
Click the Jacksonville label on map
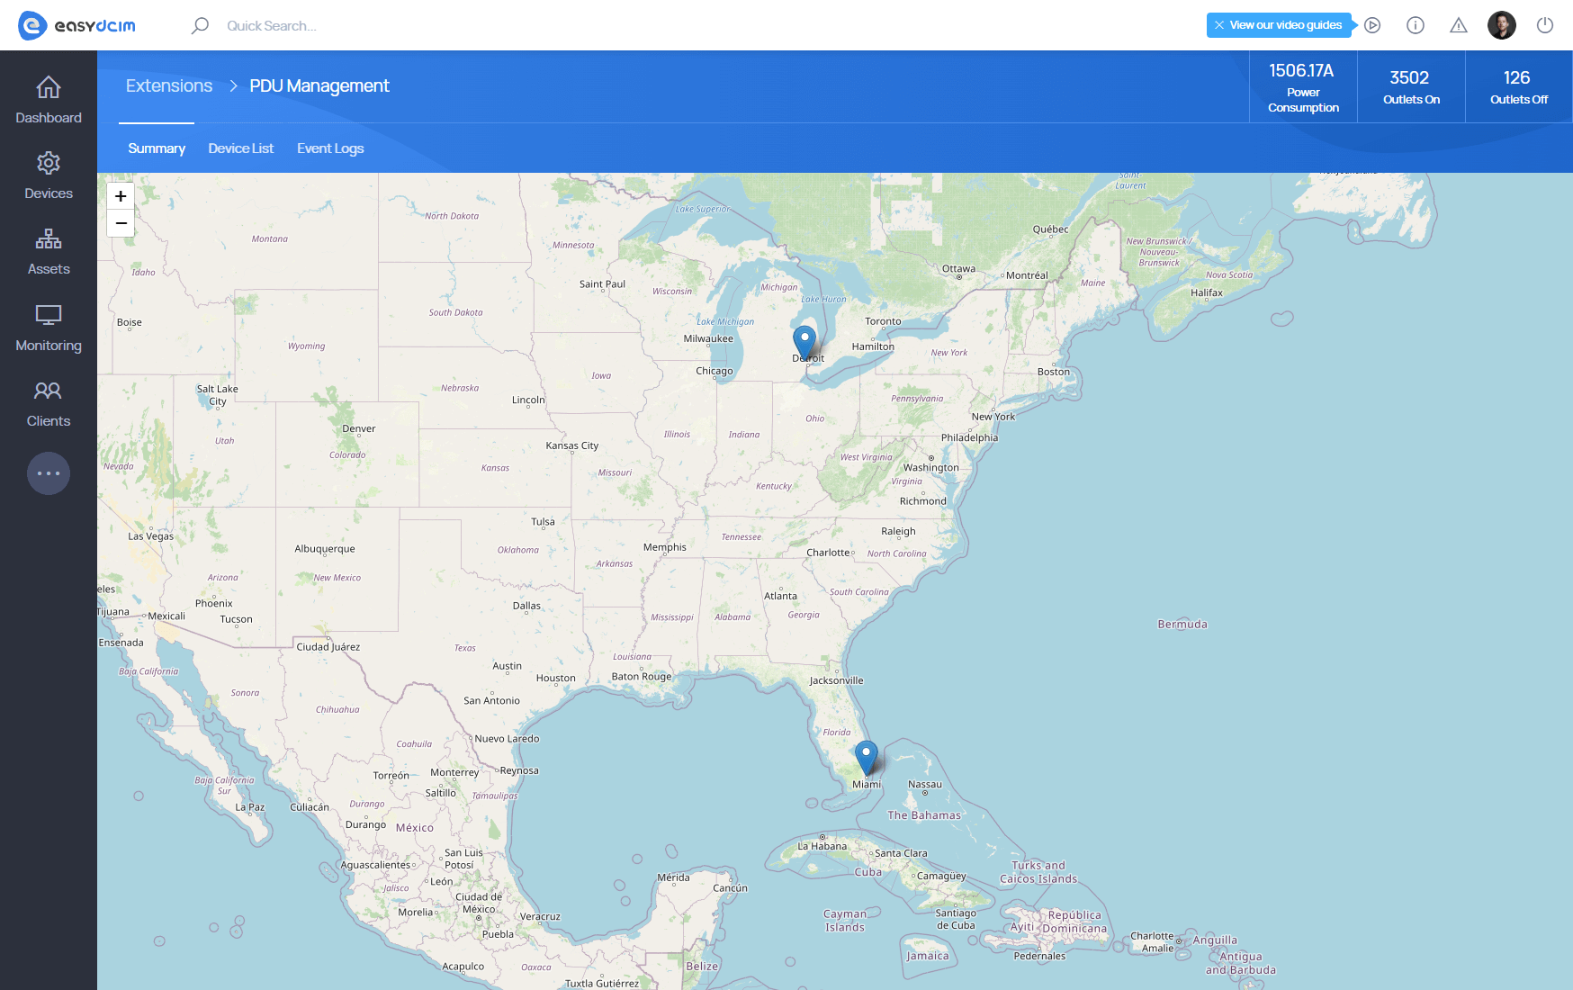click(836, 680)
